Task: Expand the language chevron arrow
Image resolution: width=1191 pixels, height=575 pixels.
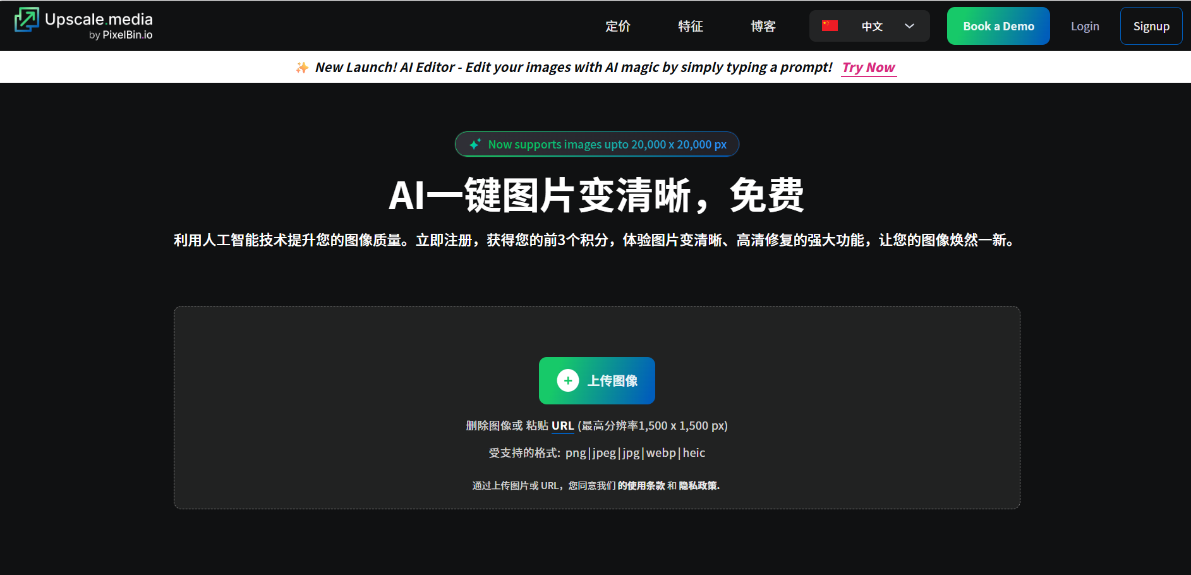Action: click(909, 26)
